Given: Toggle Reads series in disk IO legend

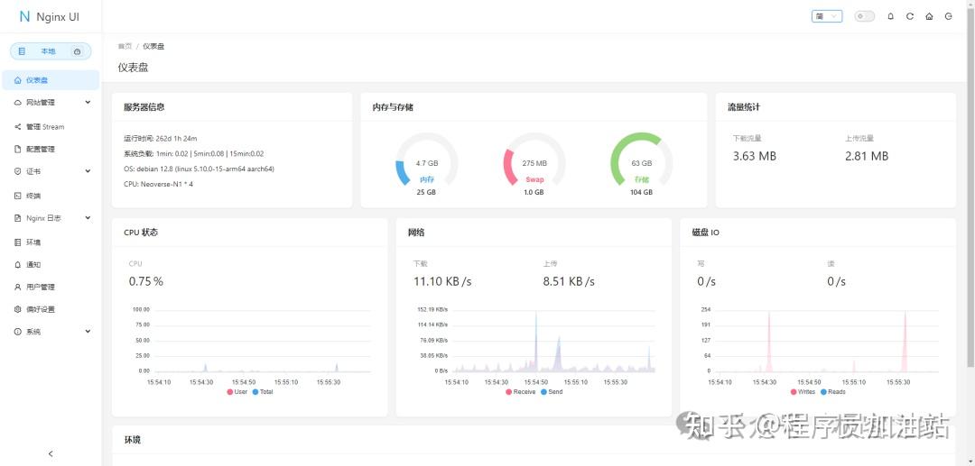Looking at the screenshot, I should (x=832, y=391).
